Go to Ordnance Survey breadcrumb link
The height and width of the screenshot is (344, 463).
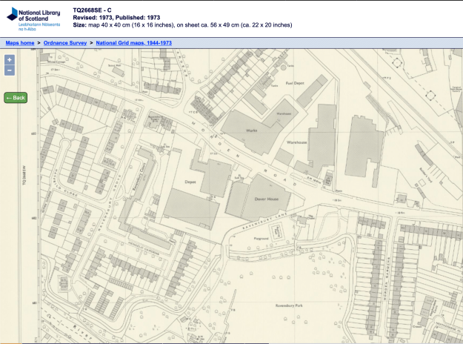[65, 43]
